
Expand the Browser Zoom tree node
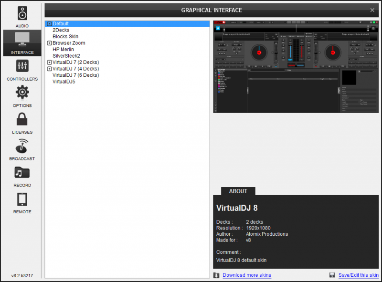50,43
